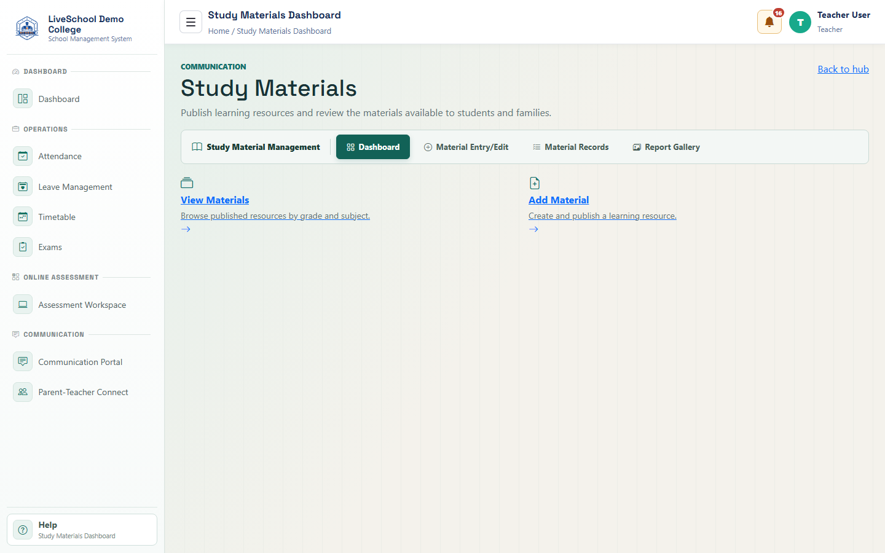This screenshot has height=553, width=885.
Task: Click the Attendance sidebar icon
Action: pos(23,156)
